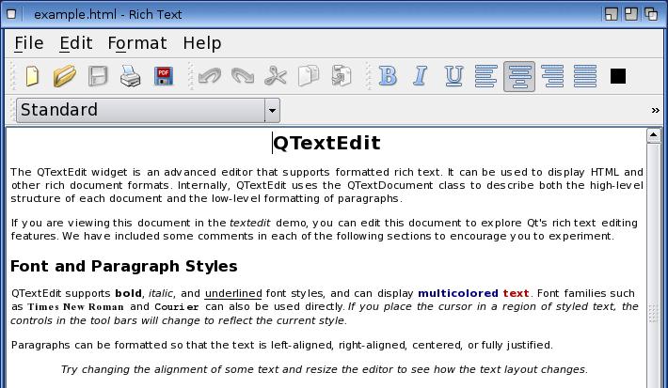
Task: Open the Help menu
Action: coord(202,43)
